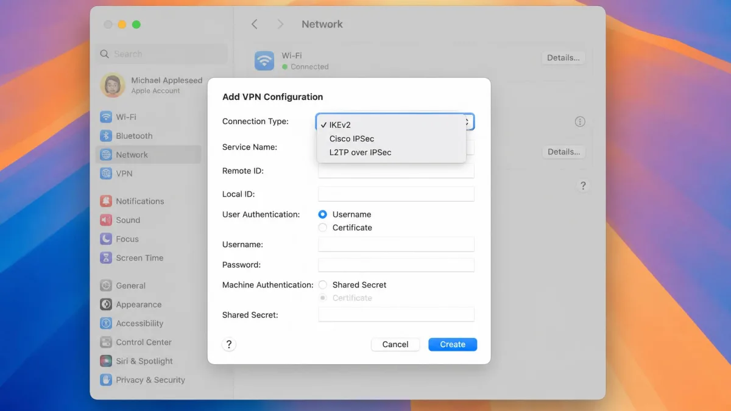Open Bluetooth icon in sidebar

pos(106,136)
